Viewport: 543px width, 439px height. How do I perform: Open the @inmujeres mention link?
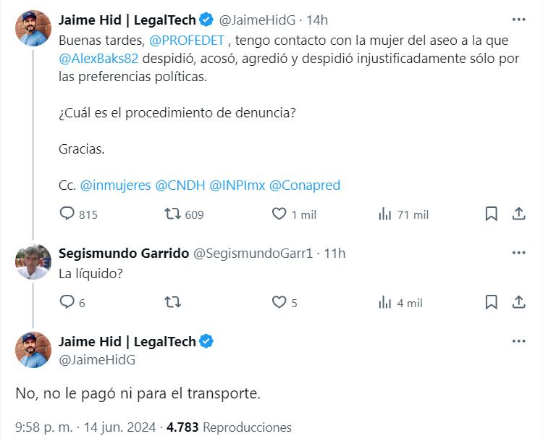click(114, 185)
